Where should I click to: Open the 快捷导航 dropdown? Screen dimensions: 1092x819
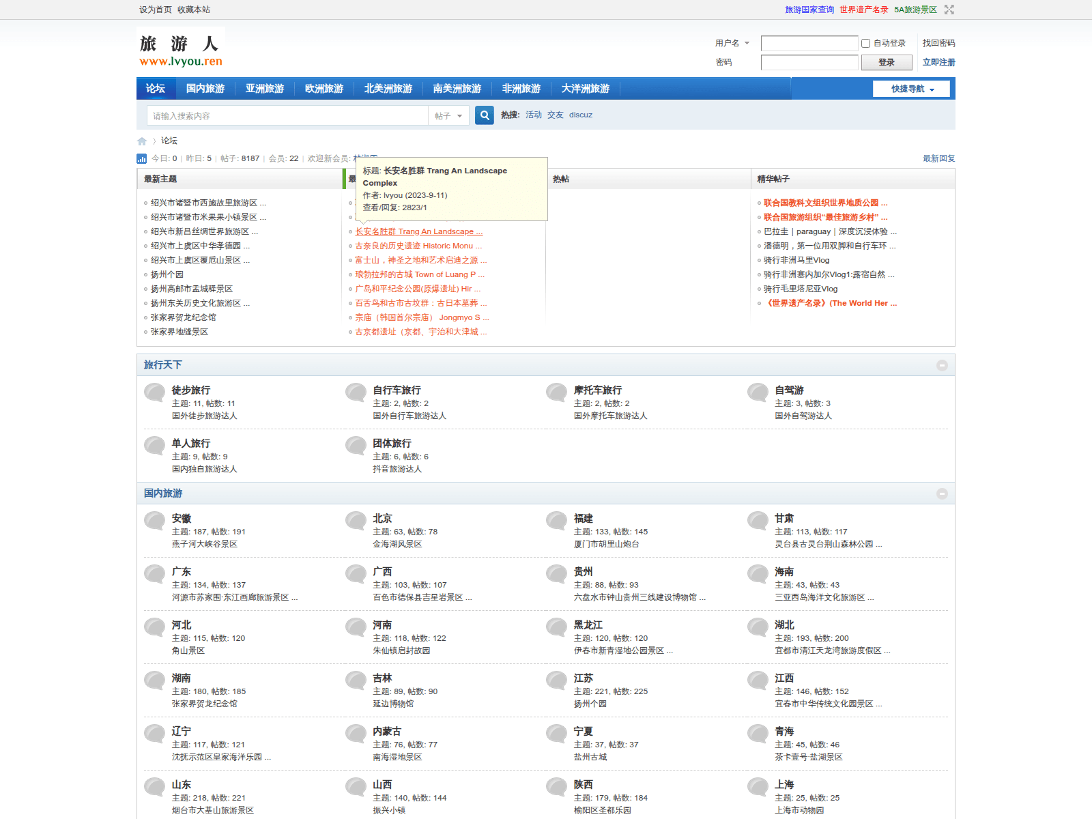click(911, 89)
